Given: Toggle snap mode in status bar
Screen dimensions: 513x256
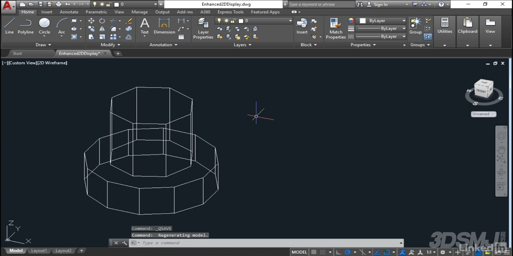Looking at the screenshot, I should click(323, 252).
